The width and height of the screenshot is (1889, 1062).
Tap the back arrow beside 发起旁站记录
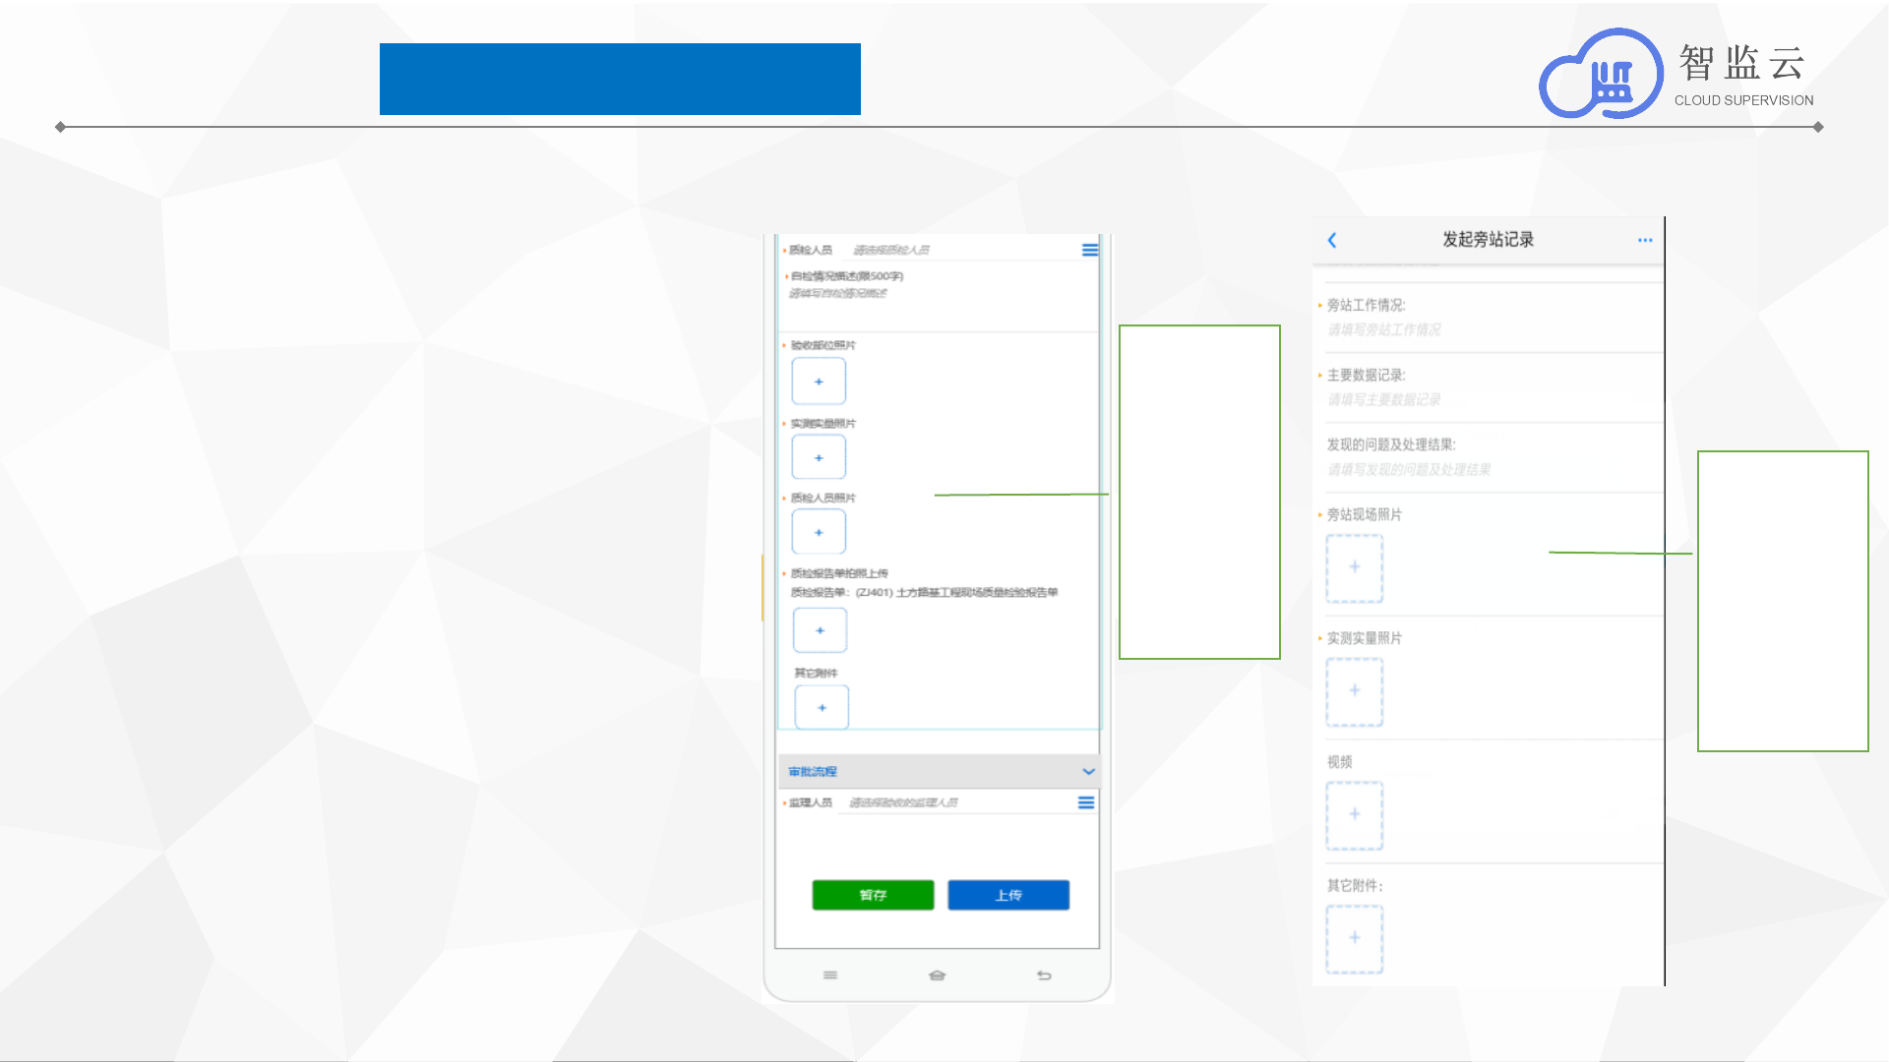(x=1332, y=240)
